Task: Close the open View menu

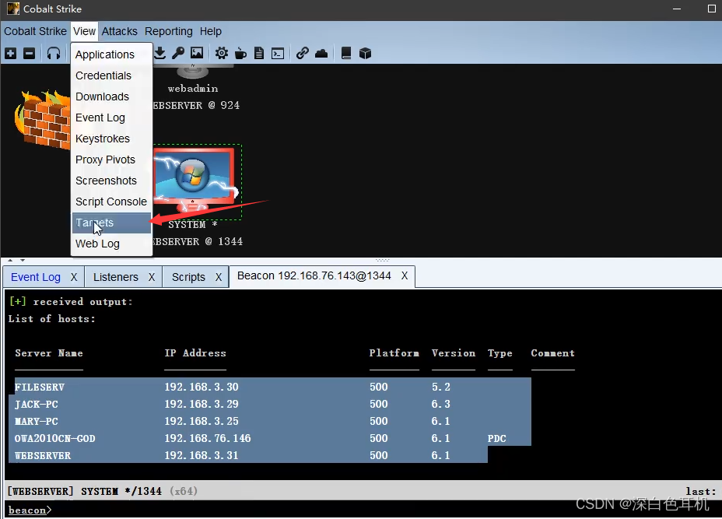Action: 84,31
